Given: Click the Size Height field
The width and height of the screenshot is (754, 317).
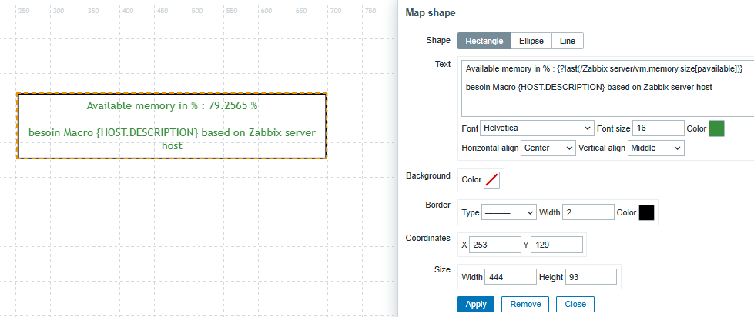Looking at the screenshot, I should (591, 277).
